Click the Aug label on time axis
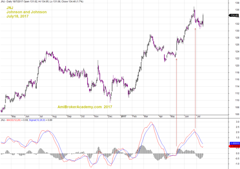240x169 pixels. click(54, 116)
